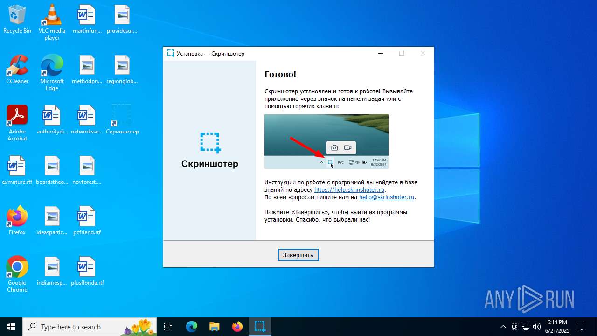Open VLC media player shortcut
The width and height of the screenshot is (597, 336).
[52, 22]
